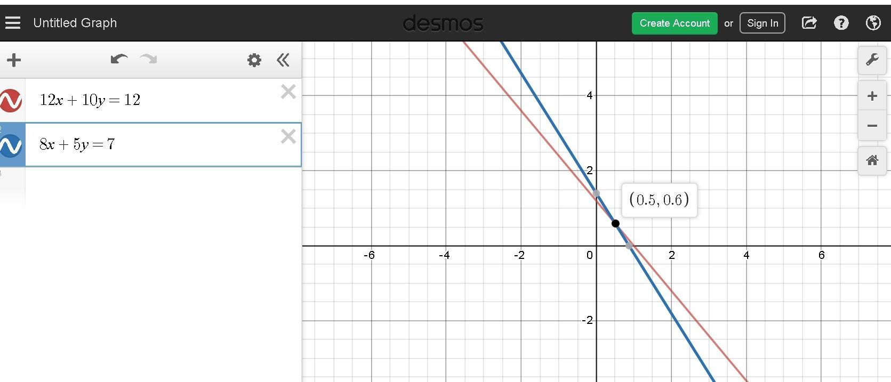The width and height of the screenshot is (891, 382).
Task: Open the graph settings wrench
Action: pos(872,60)
